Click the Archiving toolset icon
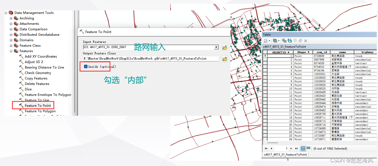This screenshot has width=378, height=166. 16,18
